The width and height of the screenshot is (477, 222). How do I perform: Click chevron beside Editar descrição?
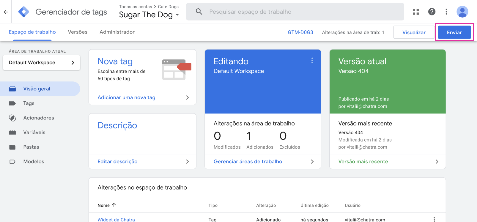tap(187, 162)
